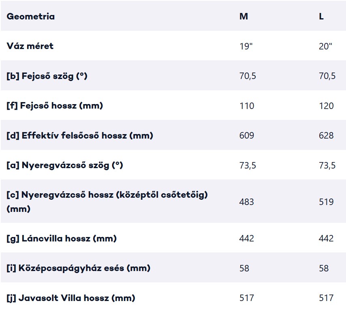
Task: Click the [c] Nyeregvázcső hossz label
Action: [107, 202]
